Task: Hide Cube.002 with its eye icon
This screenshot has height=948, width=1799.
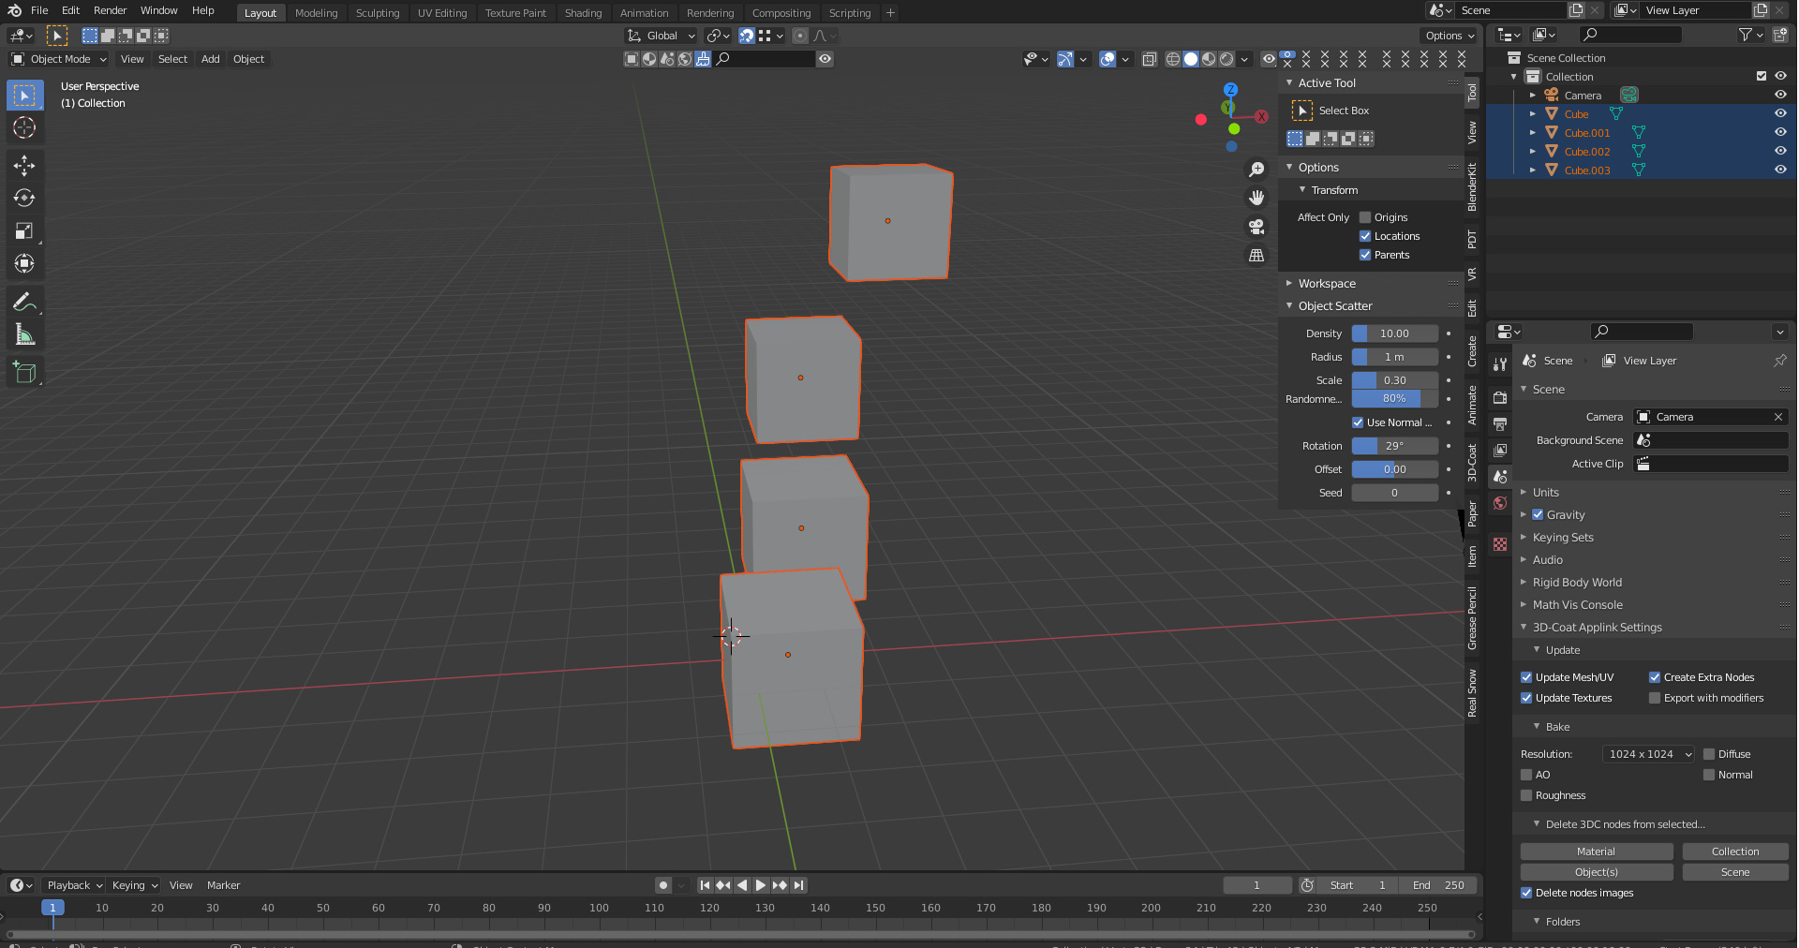Action: (x=1780, y=151)
